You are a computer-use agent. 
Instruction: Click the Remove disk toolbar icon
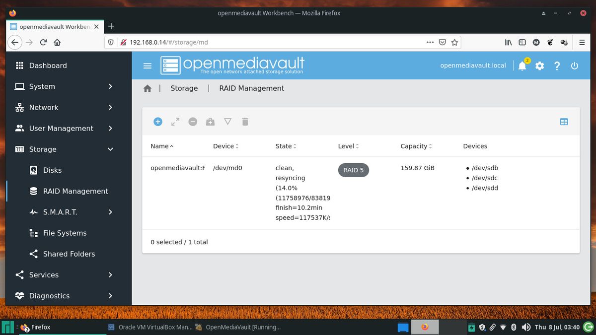pos(193,122)
